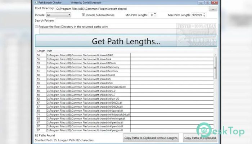Click the 61 Paths Found status text
This screenshot has width=252, height=144.
point(45,135)
